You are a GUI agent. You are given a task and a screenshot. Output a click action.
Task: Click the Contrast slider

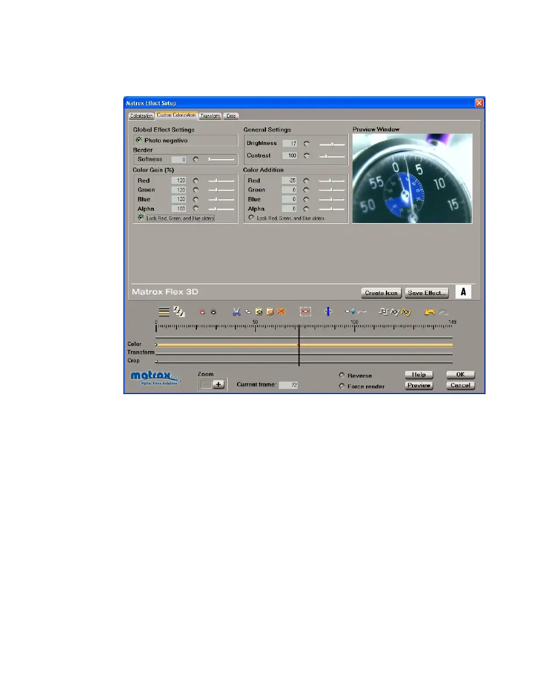tap(332, 155)
